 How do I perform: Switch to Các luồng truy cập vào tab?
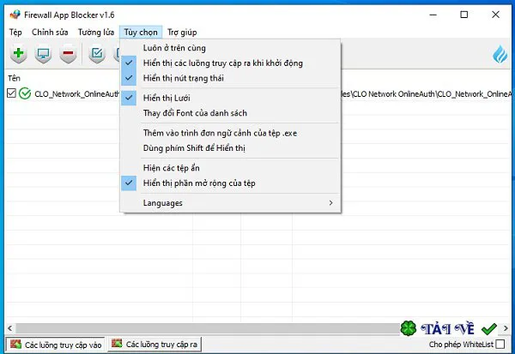(55, 345)
